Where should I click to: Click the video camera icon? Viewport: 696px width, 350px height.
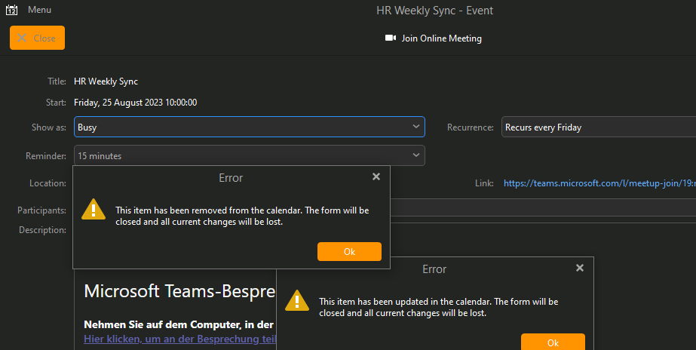click(390, 38)
